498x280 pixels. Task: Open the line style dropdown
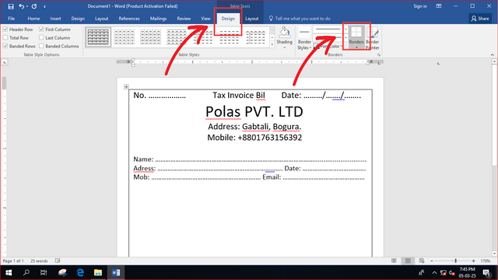coord(346,30)
